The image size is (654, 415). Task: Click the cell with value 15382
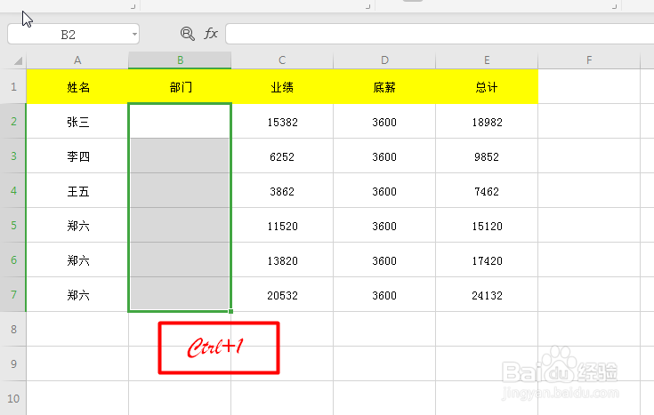282,121
